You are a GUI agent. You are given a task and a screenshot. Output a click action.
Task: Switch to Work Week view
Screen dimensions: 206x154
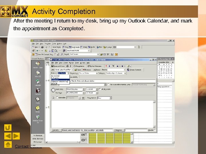[74, 47]
